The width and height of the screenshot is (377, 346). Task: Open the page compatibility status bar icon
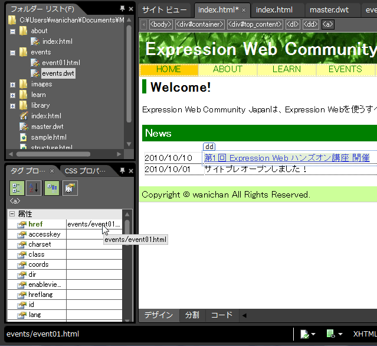[304, 334]
